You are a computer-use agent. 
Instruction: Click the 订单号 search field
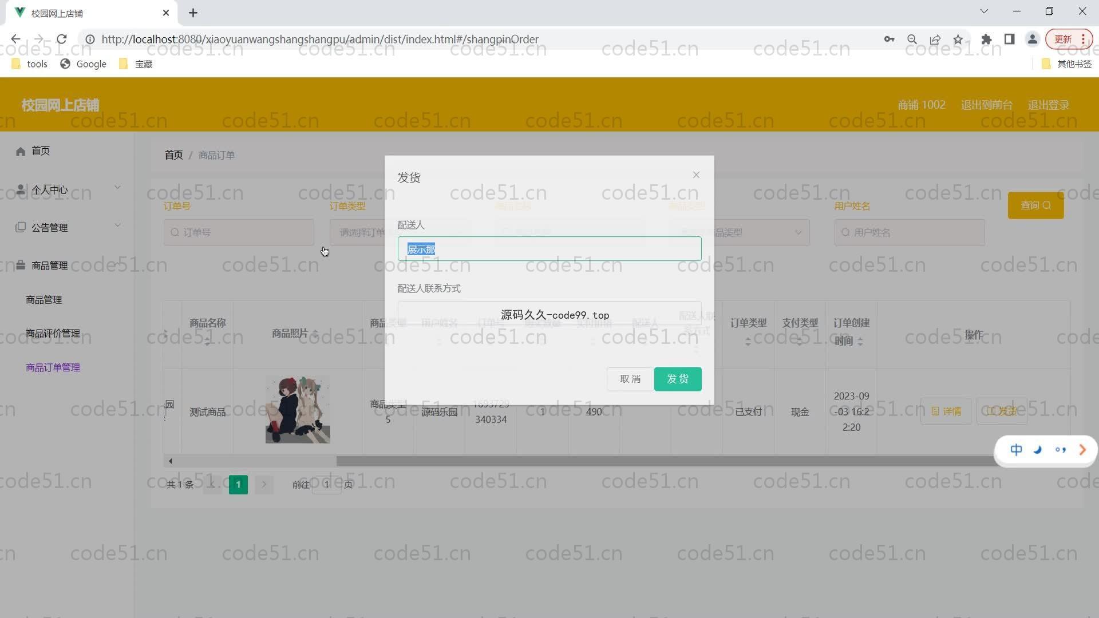tap(239, 232)
